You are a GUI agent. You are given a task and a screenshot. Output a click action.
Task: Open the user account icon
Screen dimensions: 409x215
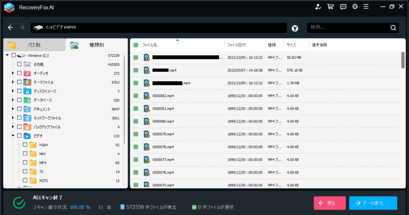(x=318, y=7)
